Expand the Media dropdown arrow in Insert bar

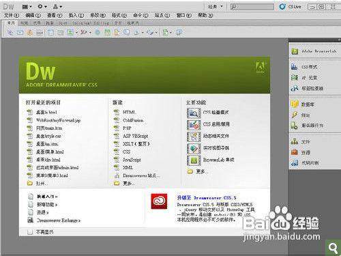[x=90, y=33]
